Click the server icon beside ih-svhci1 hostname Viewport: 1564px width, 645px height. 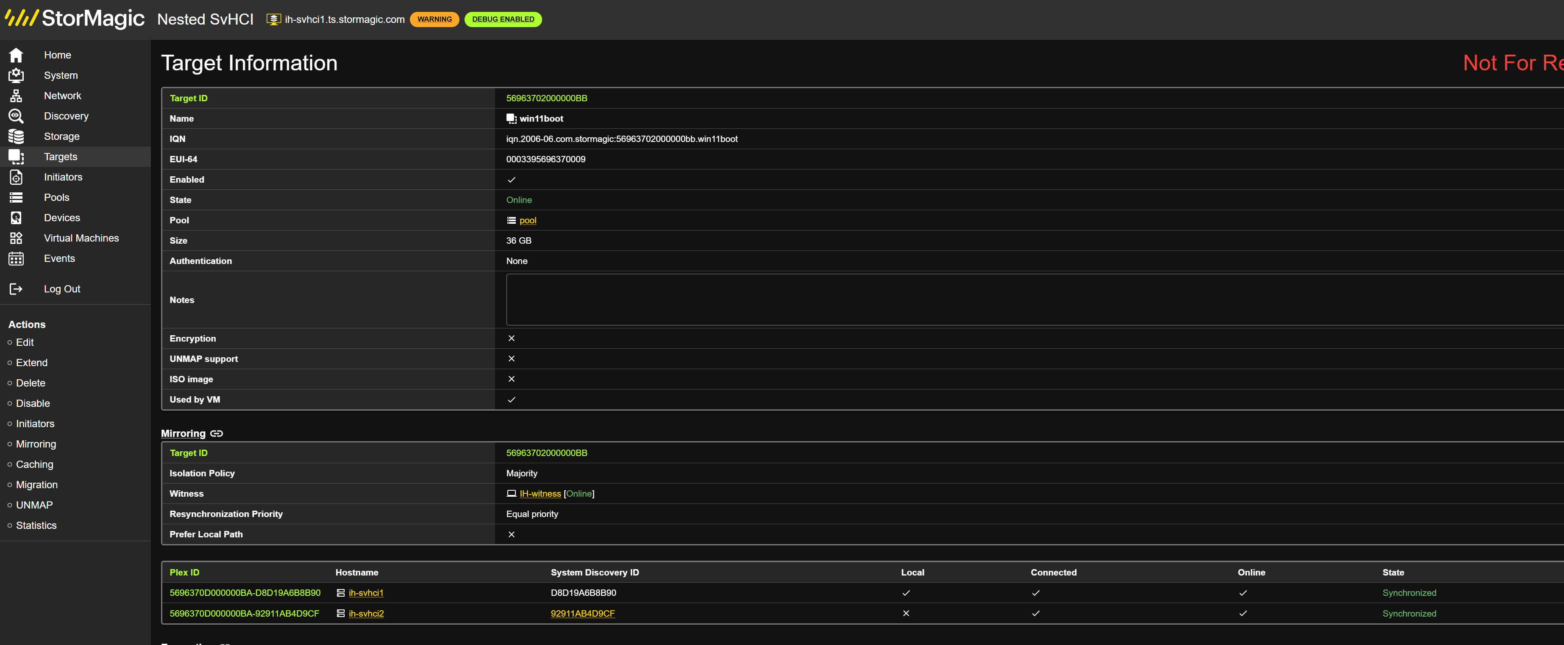pos(341,593)
